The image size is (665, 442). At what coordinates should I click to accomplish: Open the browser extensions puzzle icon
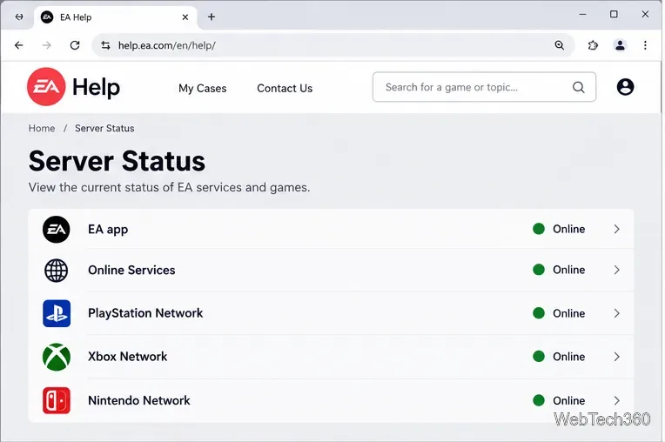(x=593, y=45)
